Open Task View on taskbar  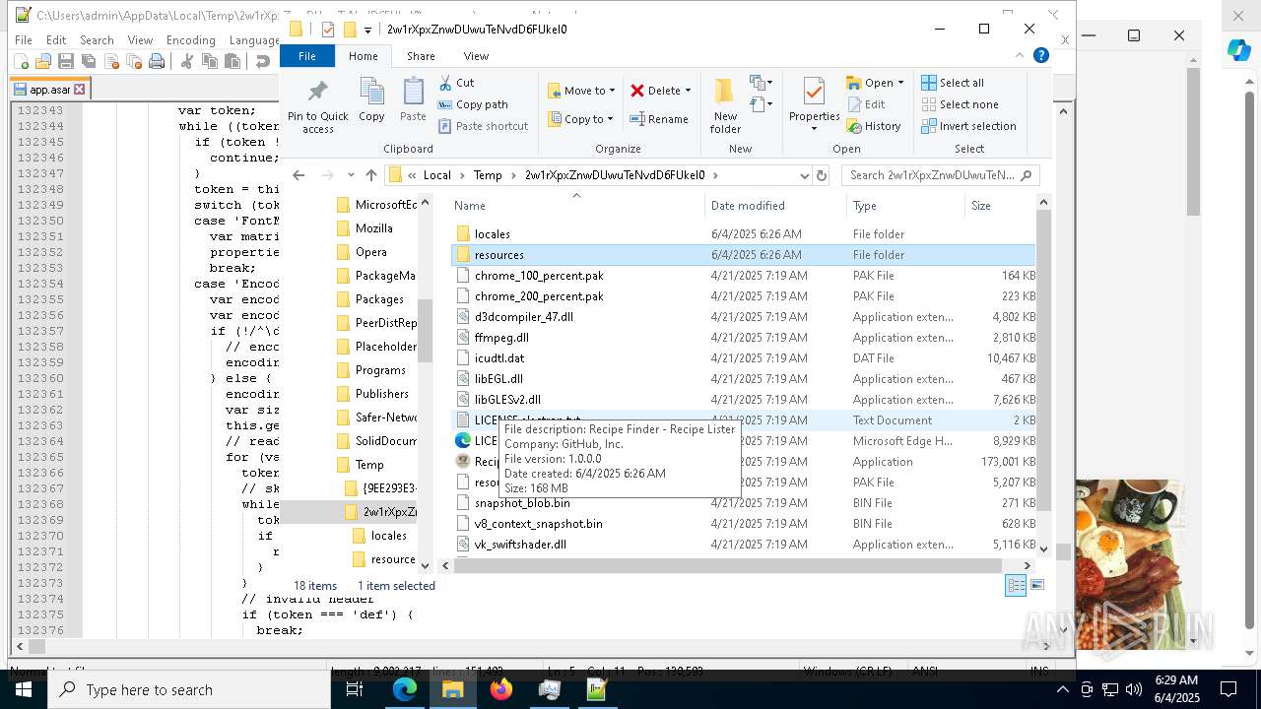355,689
